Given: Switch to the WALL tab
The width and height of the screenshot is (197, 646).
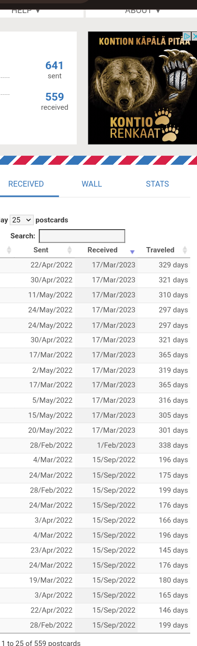Looking at the screenshot, I should point(92,184).
